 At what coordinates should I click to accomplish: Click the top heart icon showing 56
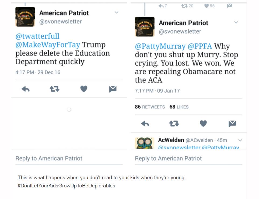pyautogui.click(x=209, y=6)
